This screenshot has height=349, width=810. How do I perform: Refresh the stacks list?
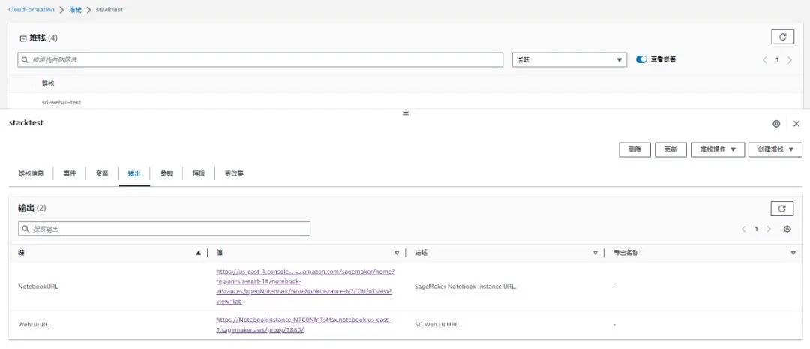[782, 37]
